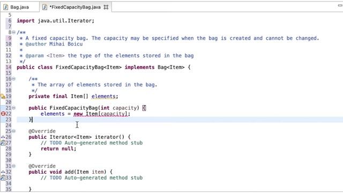Fold the FixedCapacityBag constructor at line 21

point(14,108)
